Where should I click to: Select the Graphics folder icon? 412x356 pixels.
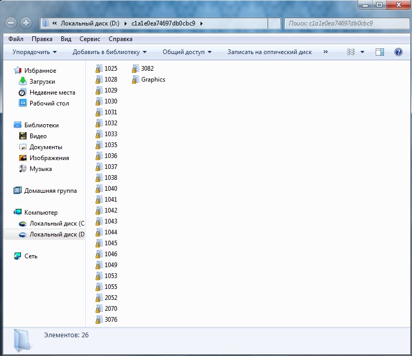coord(135,80)
